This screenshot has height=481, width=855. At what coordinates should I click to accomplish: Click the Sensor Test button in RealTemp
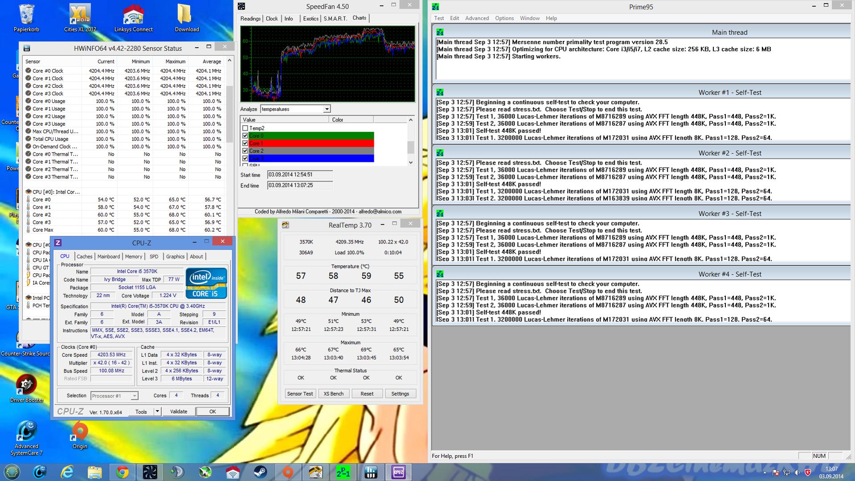click(300, 394)
